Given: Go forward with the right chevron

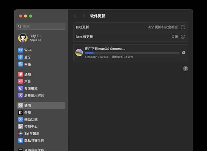Looking at the screenshot, I should (x=84, y=16).
